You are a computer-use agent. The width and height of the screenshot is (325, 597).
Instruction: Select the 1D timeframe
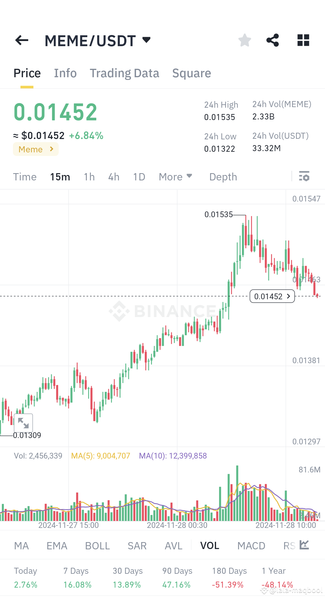(x=139, y=176)
